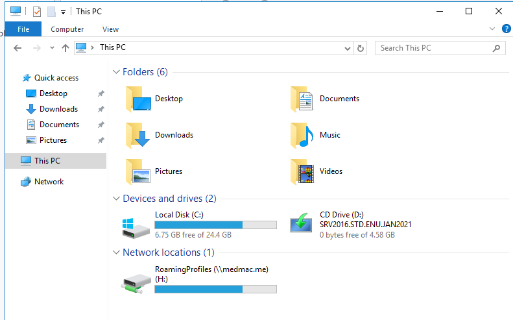Click the search magnifier icon
Image resolution: width=513 pixels, height=320 pixels.
pos(496,48)
